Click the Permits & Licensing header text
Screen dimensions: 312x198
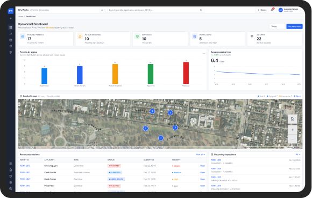40,10
